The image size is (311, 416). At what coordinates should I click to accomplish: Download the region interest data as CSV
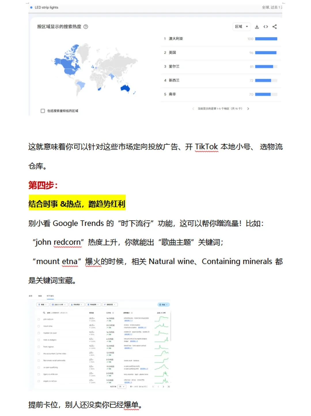(x=257, y=27)
